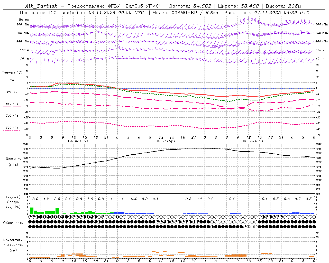
Task: Click the Облачность panel label
Action: click(13, 223)
